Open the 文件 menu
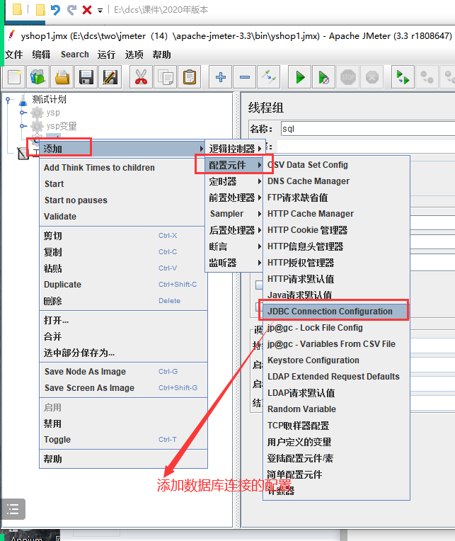 [x=13, y=55]
